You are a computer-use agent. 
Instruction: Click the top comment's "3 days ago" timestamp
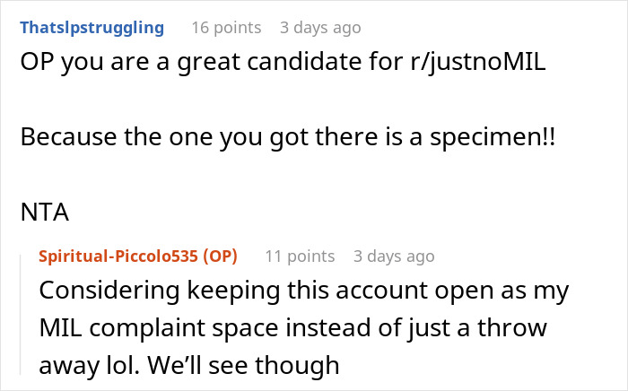320,27
